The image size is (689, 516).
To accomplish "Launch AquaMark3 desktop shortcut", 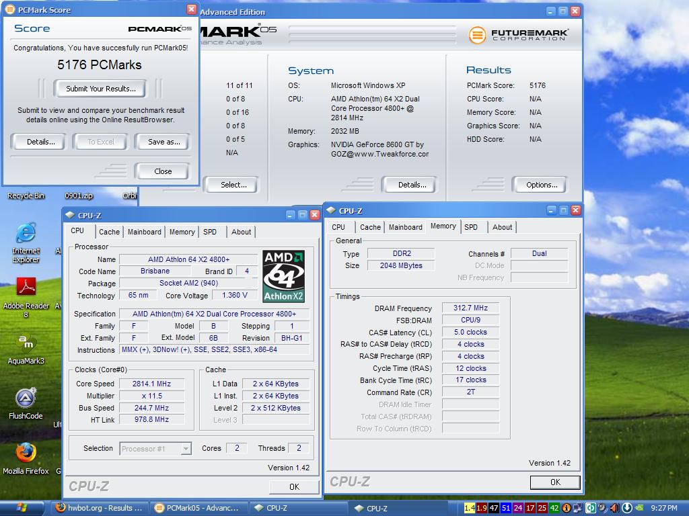I will pos(26,349).
